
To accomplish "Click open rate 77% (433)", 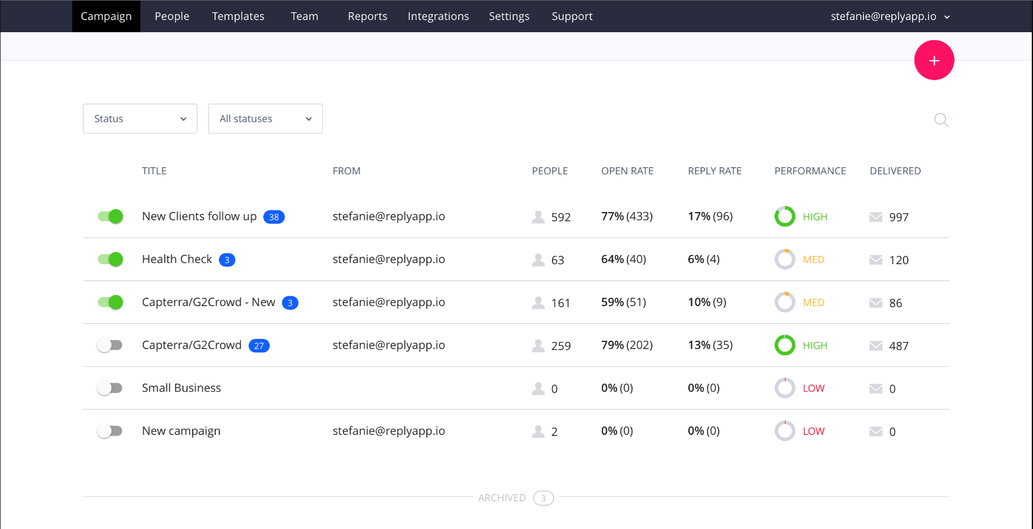I will coord(627,216).
